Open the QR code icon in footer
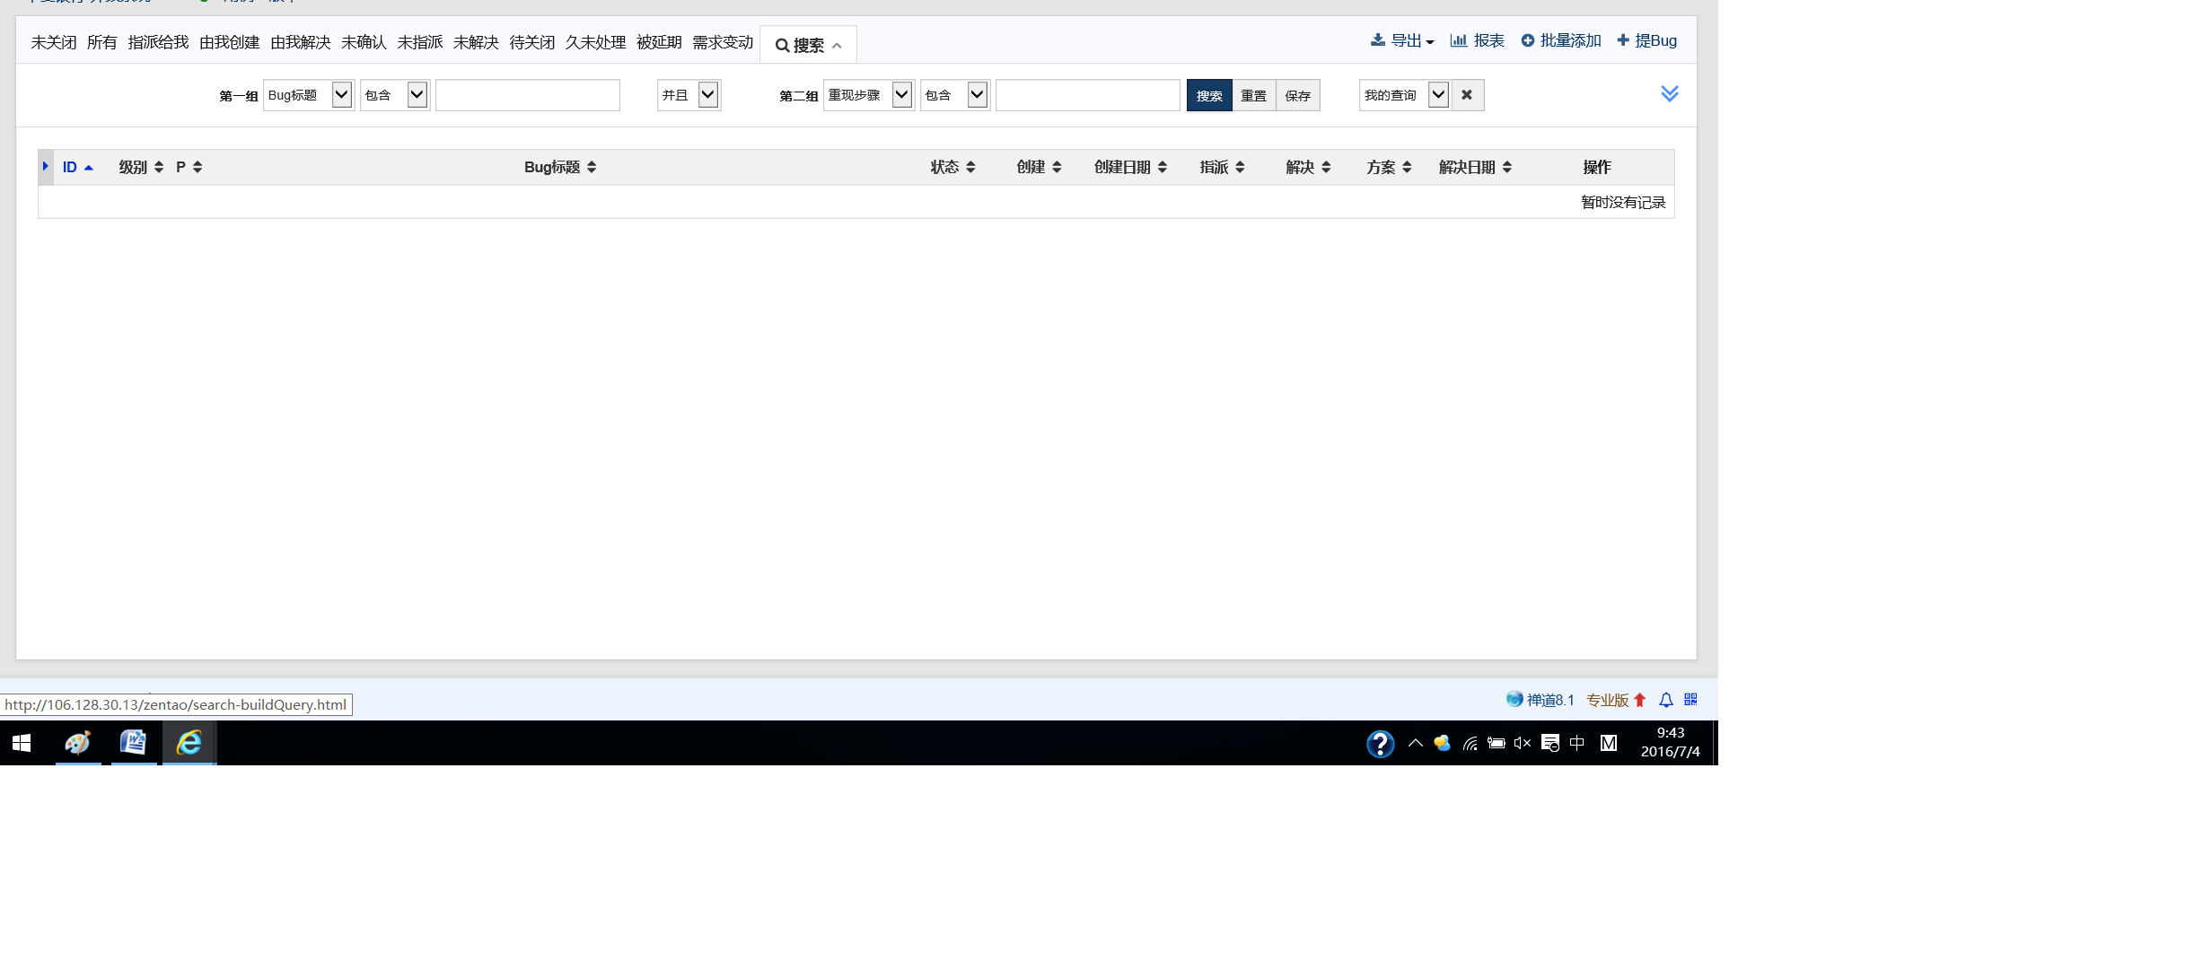2212x969 pixels. pyautogui.click(x=1691, y=700)
